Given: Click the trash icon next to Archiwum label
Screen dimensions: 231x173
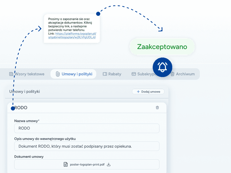Looking at the screenshot, I should pyautogui.click(x=173, y=74).
